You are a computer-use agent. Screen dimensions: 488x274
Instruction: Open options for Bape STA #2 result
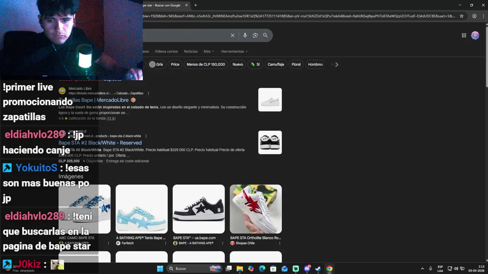click(146, 136)
